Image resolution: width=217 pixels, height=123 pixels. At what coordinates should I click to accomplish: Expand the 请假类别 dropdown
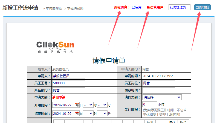(x=162, y=97)
